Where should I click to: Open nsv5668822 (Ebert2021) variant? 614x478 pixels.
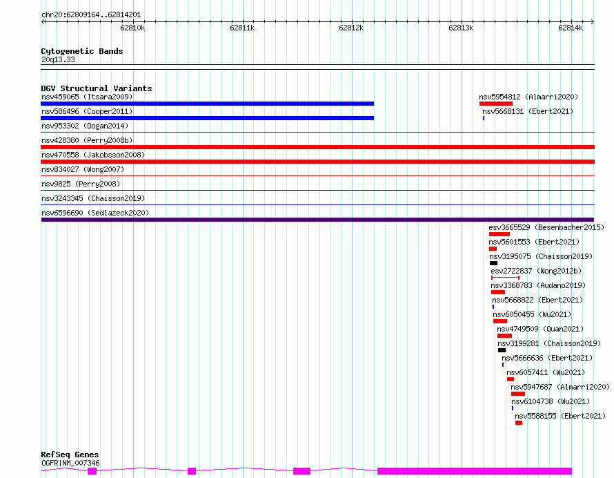pos(537,300)
